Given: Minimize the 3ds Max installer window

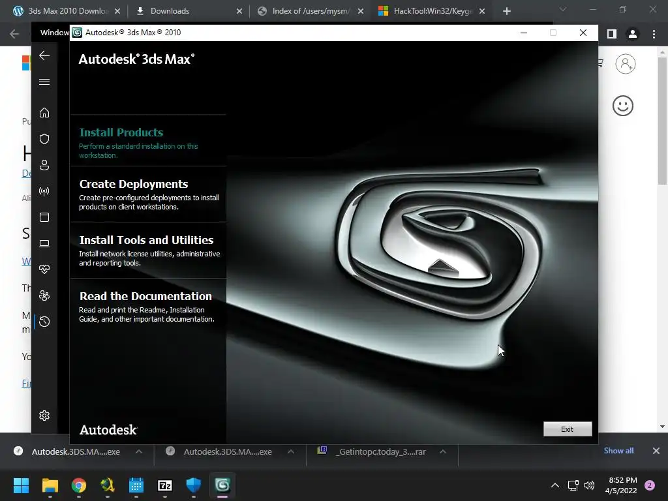Looking at the screenshot, I should (x=524, y=33).
